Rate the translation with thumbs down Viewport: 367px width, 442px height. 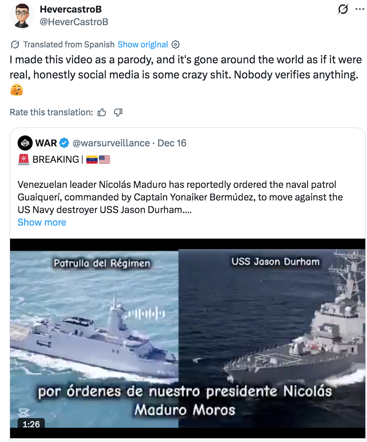click(118, 112)
